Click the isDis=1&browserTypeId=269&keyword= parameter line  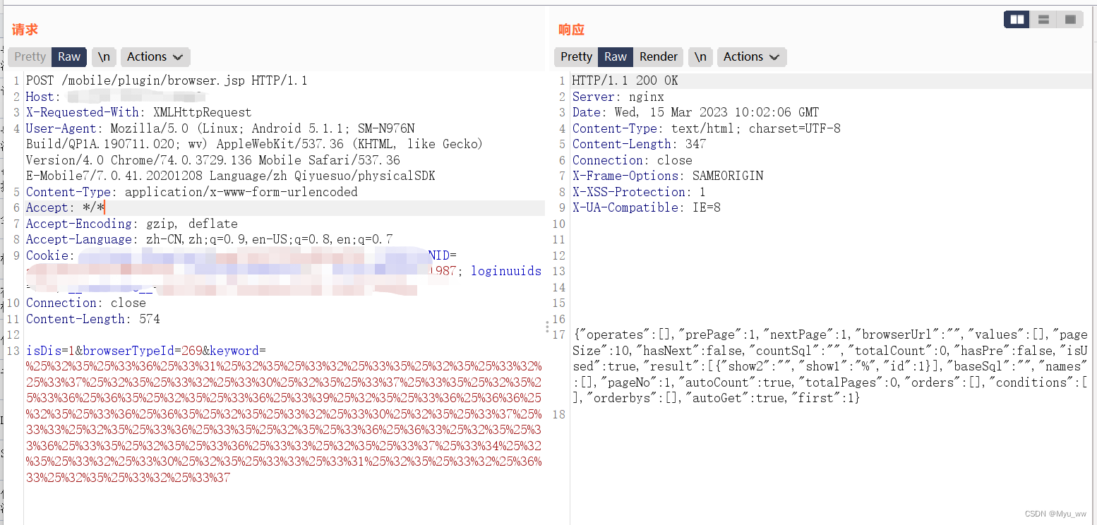pos(146,351)
